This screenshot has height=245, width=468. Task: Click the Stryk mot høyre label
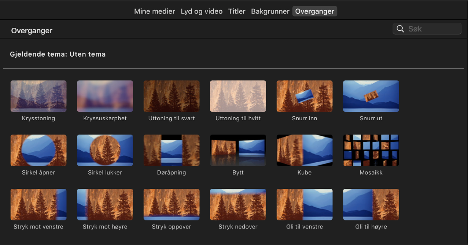coord(105,227)
